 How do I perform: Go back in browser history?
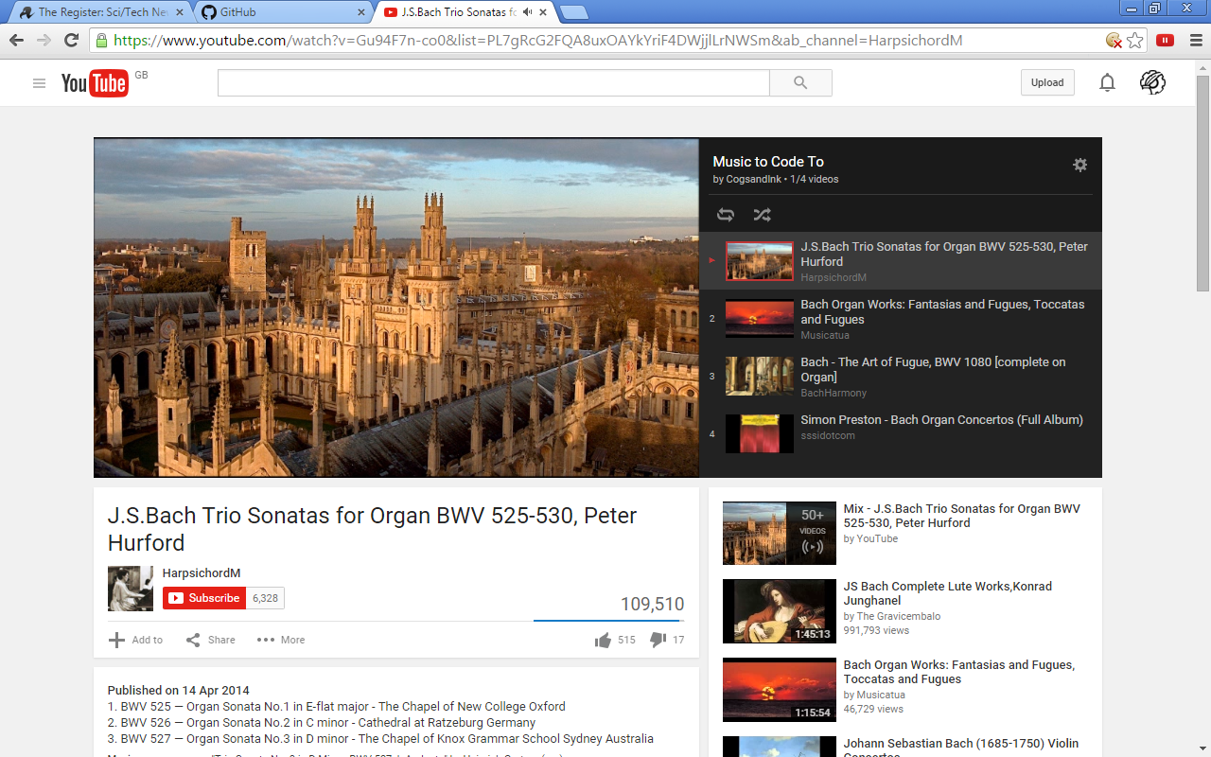pos(16,40)
